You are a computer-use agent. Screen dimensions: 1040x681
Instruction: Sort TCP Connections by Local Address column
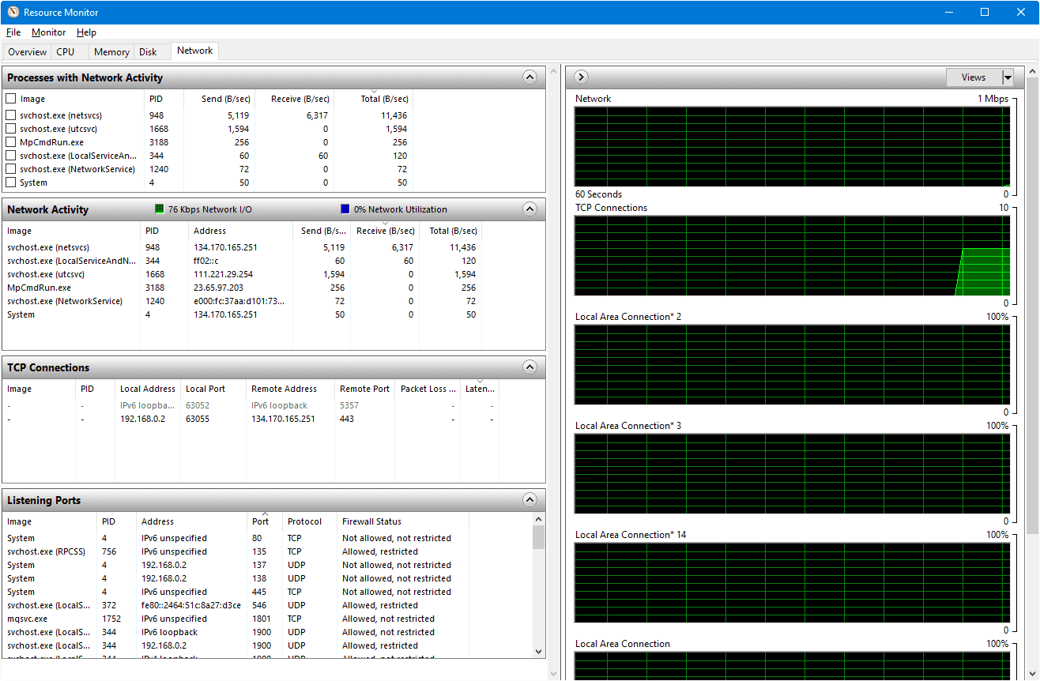click(x=148, y=389)
